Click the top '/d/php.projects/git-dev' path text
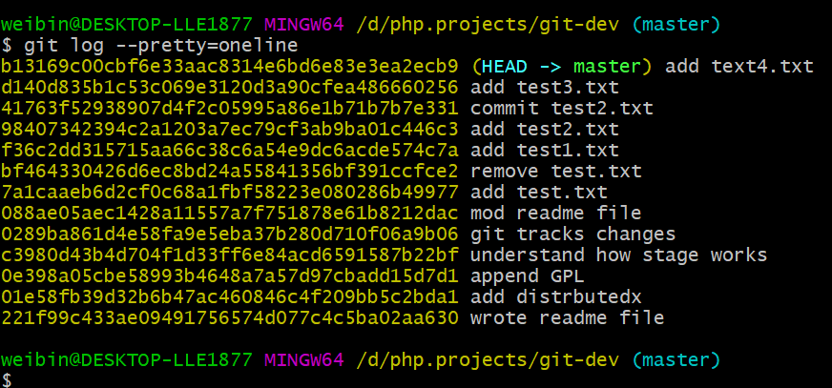Viewport: 832px width, 388px height. tap(488, 25)
